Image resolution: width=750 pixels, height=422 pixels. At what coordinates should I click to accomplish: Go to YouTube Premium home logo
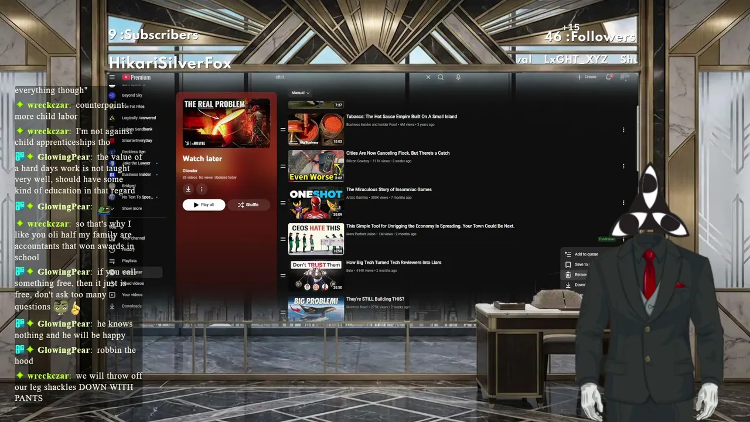137,77
